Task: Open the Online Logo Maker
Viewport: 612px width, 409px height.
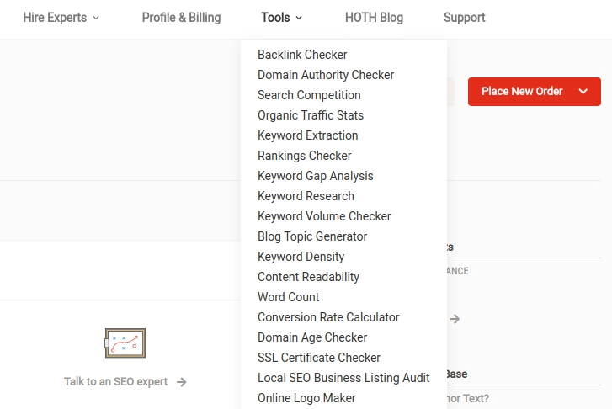Action: click(x=306, y=398)
